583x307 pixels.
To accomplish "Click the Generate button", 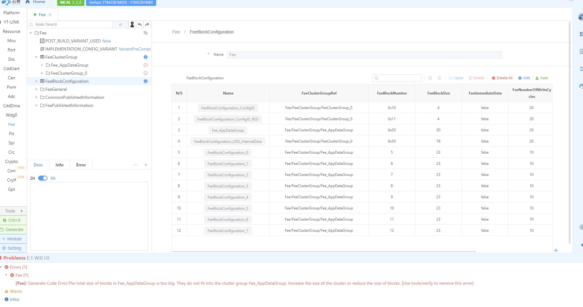I will (13, 230).
